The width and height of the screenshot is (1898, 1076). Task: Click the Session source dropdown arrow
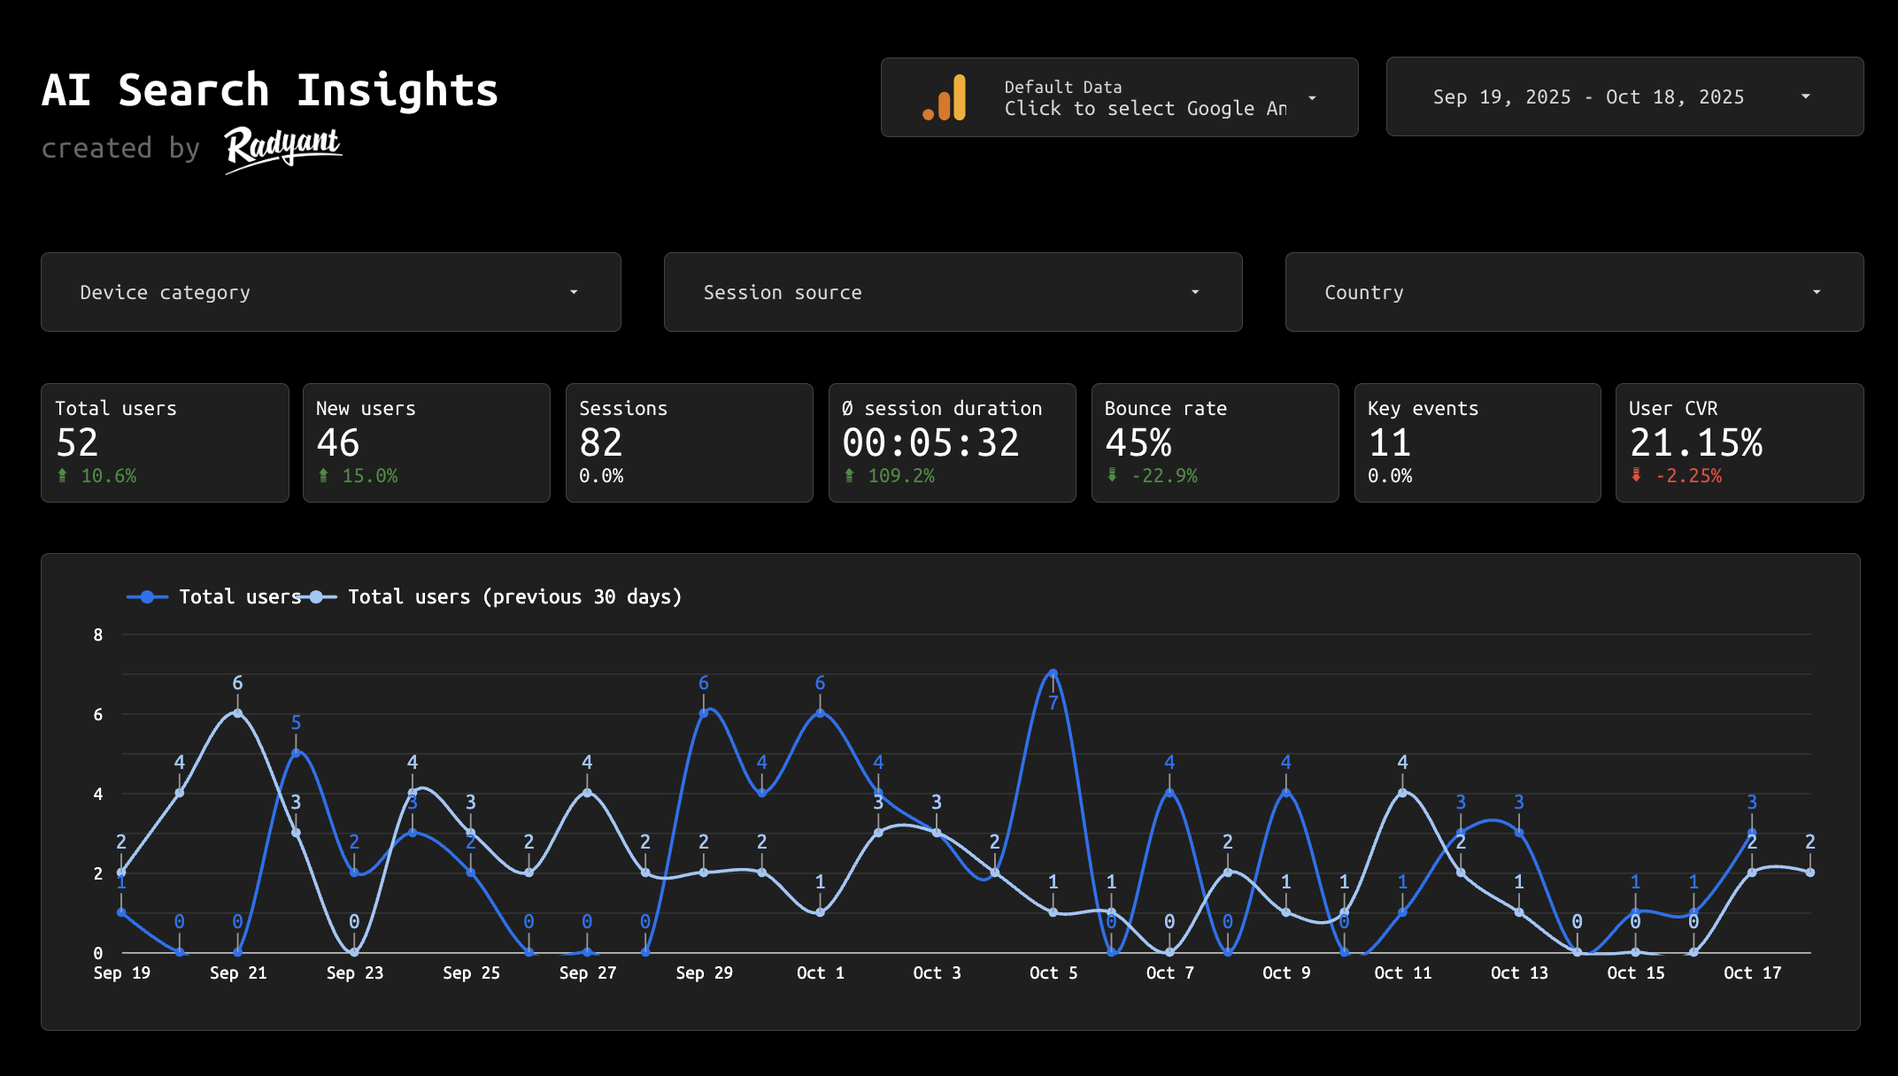[1195, 292]
